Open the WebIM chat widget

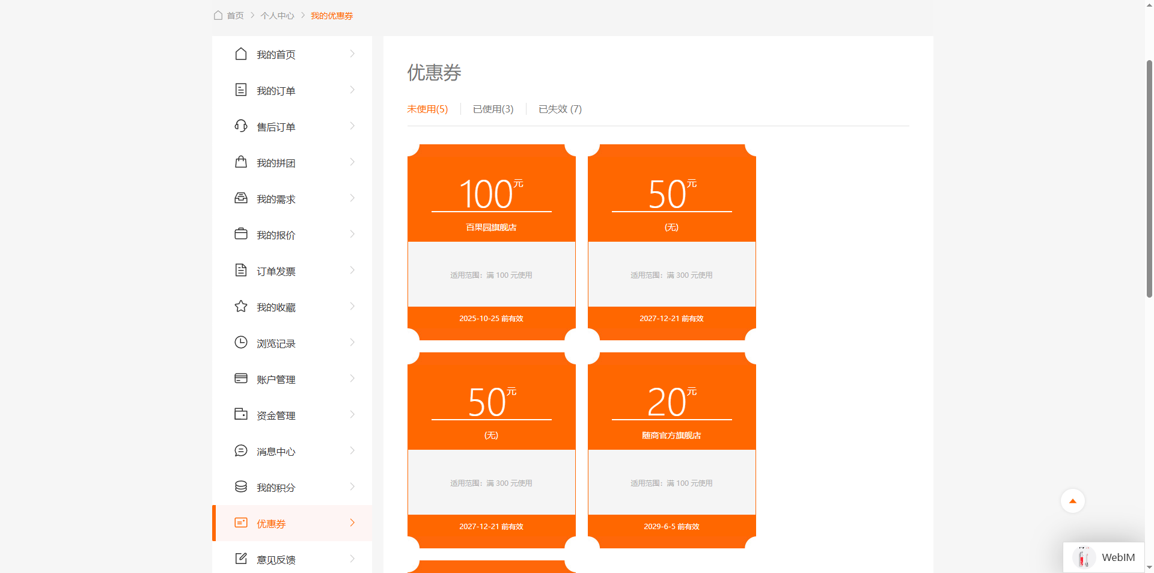coord(1104,557)
